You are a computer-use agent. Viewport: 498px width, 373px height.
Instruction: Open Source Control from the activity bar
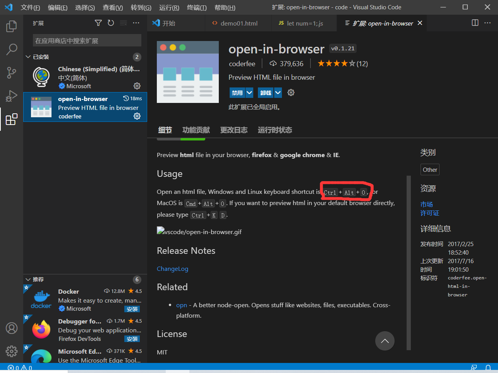click(11, 73)
